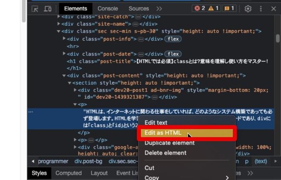Switch to the Sources tab

(139, 9)
